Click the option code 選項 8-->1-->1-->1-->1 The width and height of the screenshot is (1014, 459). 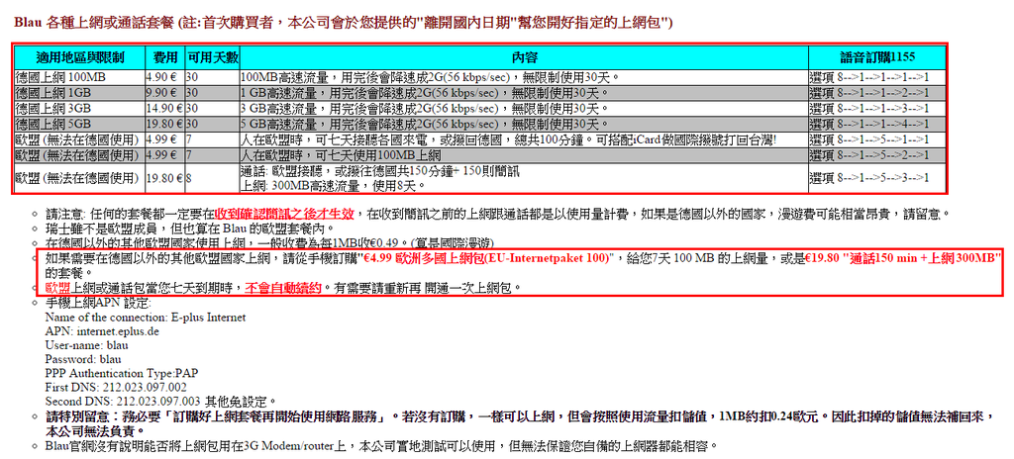click(x=869, y=77)
